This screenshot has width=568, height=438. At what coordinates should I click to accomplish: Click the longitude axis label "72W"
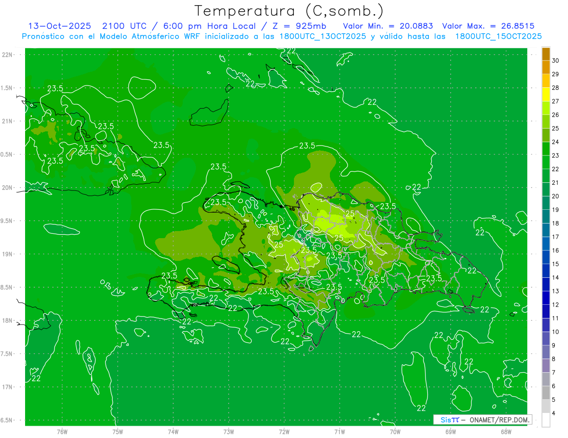click(284, 431)
